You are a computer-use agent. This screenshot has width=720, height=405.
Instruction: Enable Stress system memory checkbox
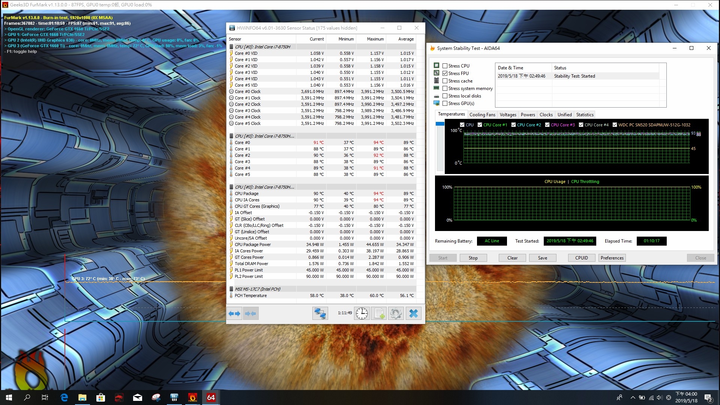(x=445, y=88)
